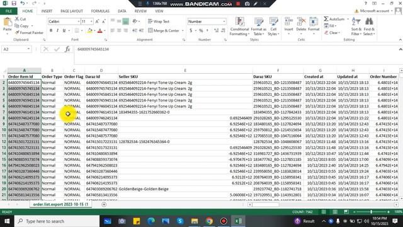Toggle Center alignment
The height and width of the screenshot is (227, 403).
click(119, 31)
